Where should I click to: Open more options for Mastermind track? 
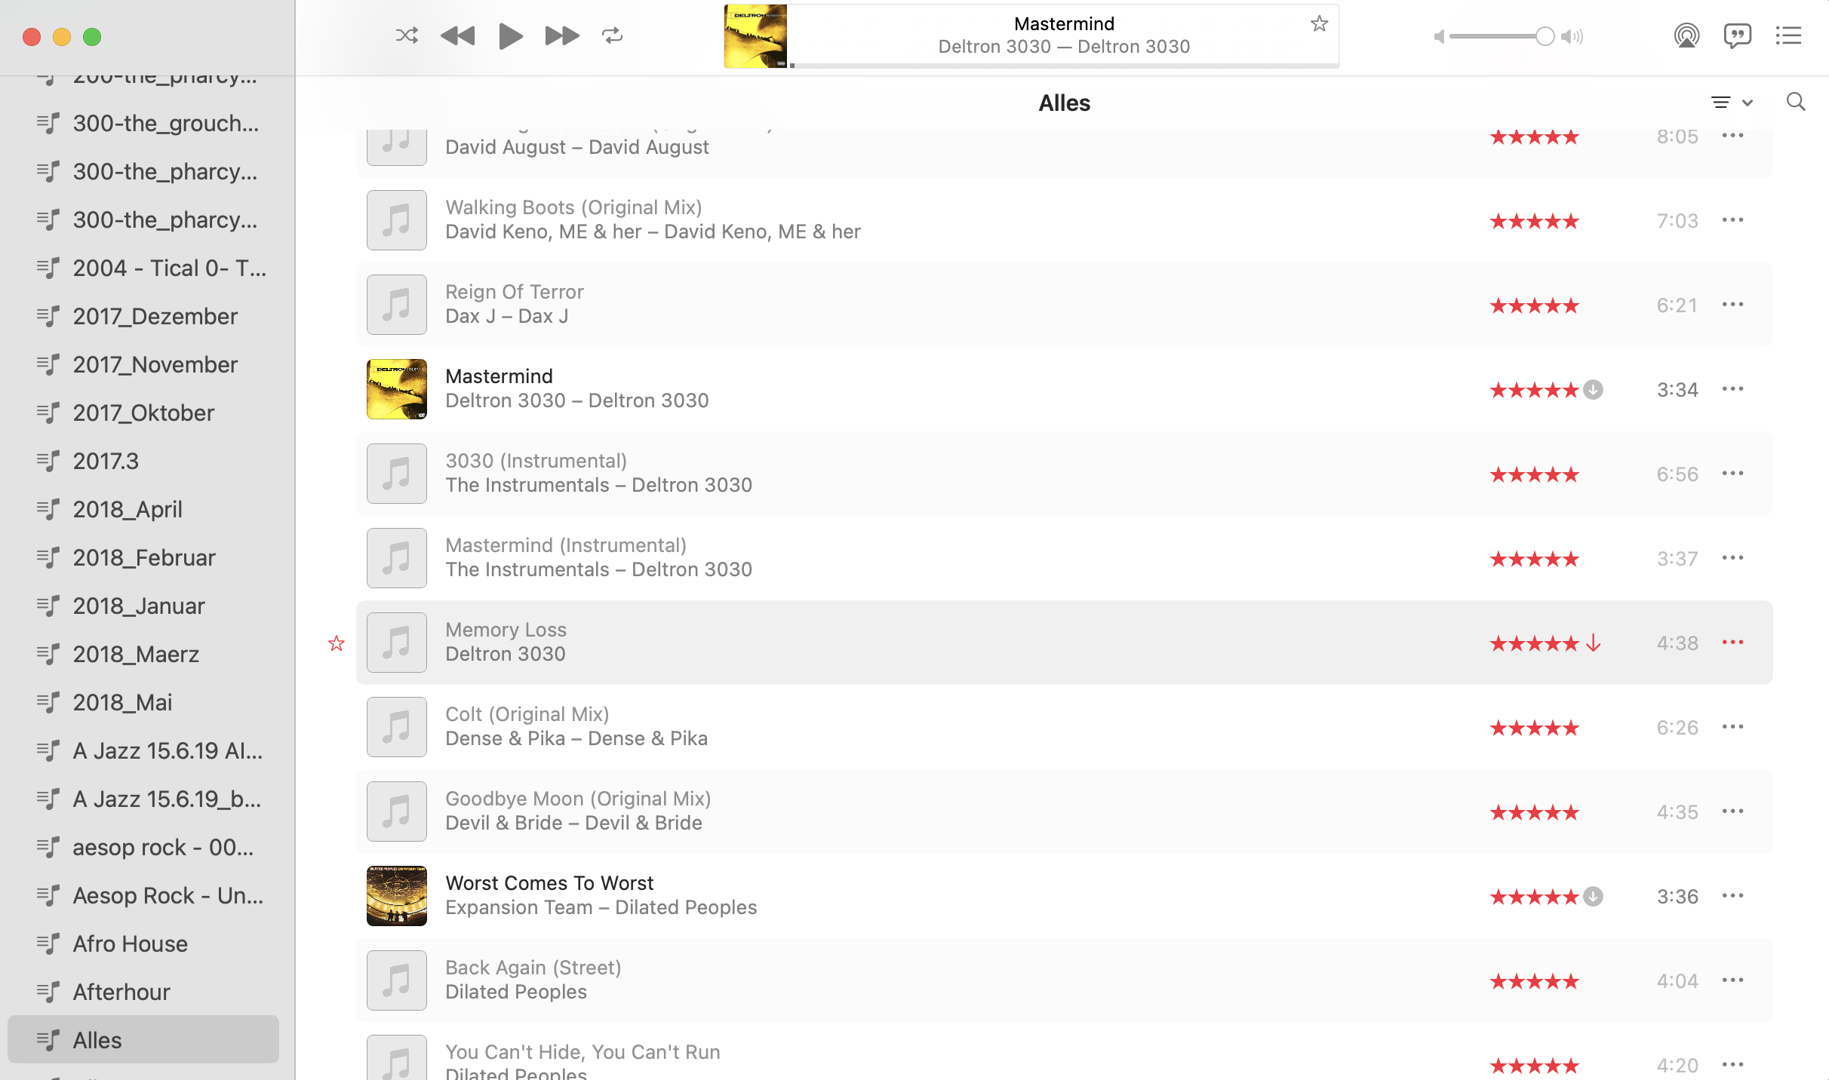[1732, 389]
